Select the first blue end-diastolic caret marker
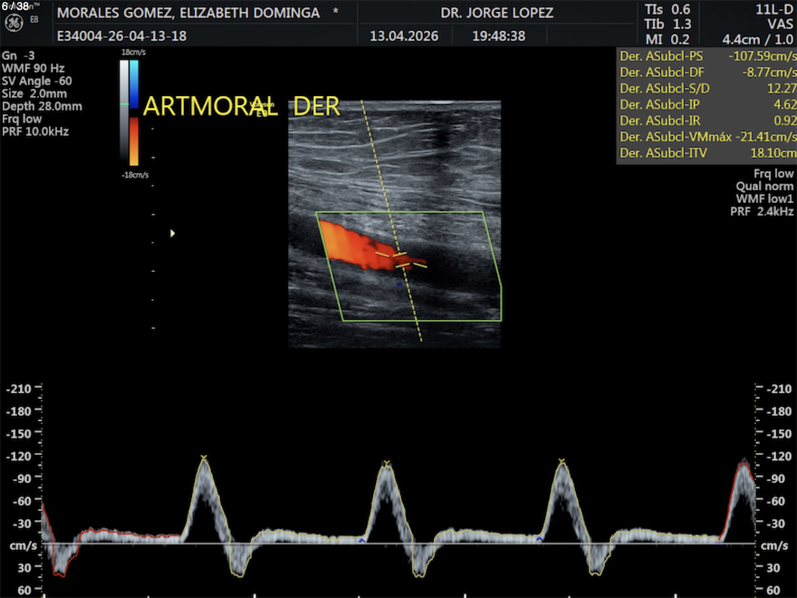797x598 pixels. [x=362, y=540]
